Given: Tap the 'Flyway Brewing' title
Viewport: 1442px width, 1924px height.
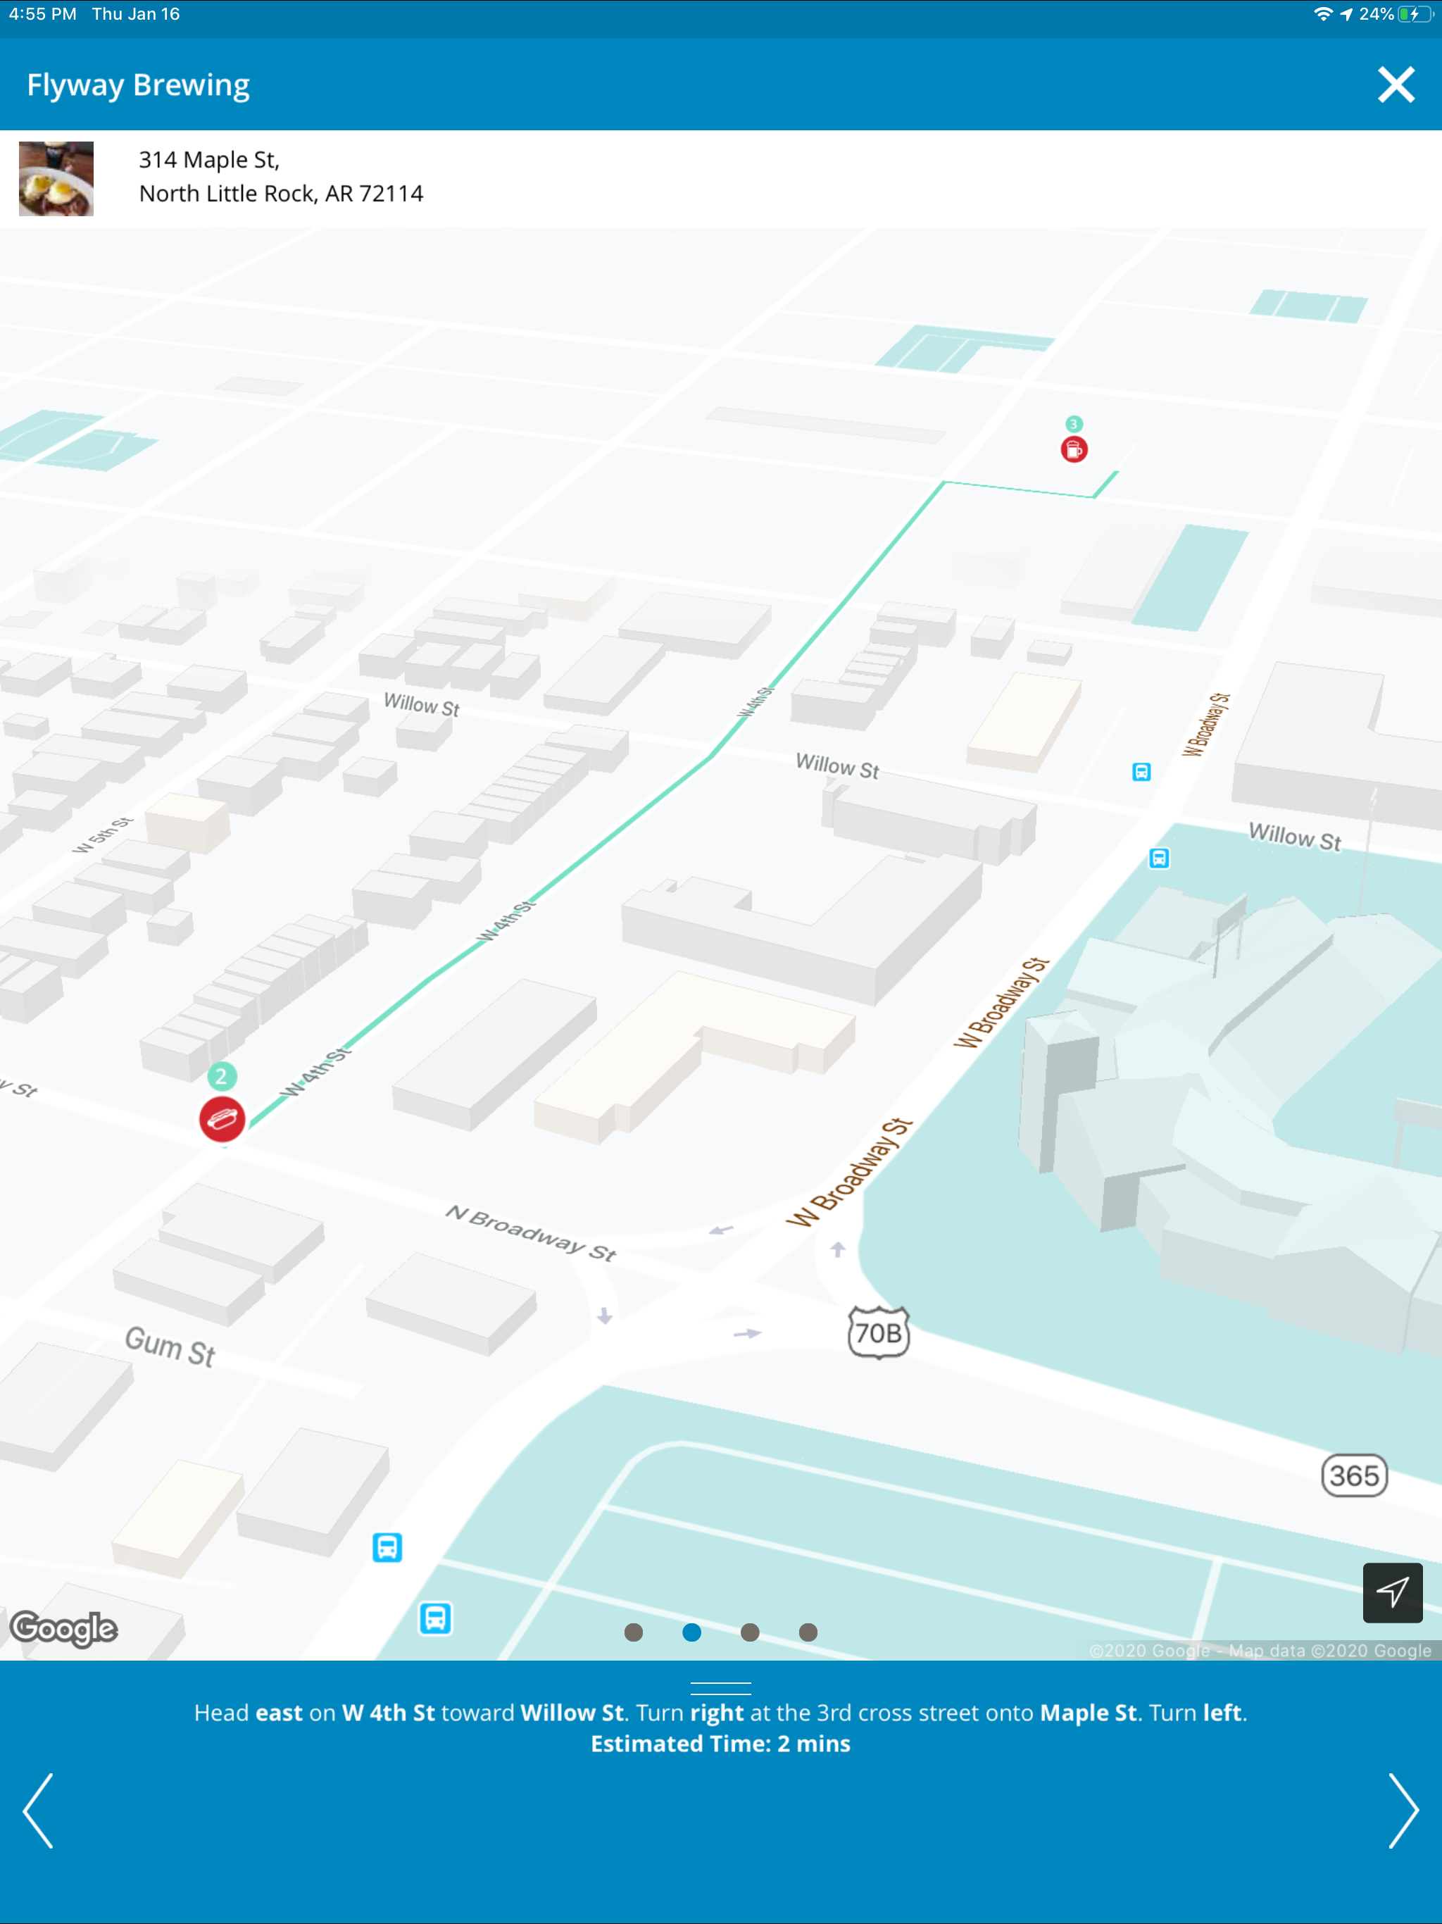Looking at the screenshot, I should (138, 85).
